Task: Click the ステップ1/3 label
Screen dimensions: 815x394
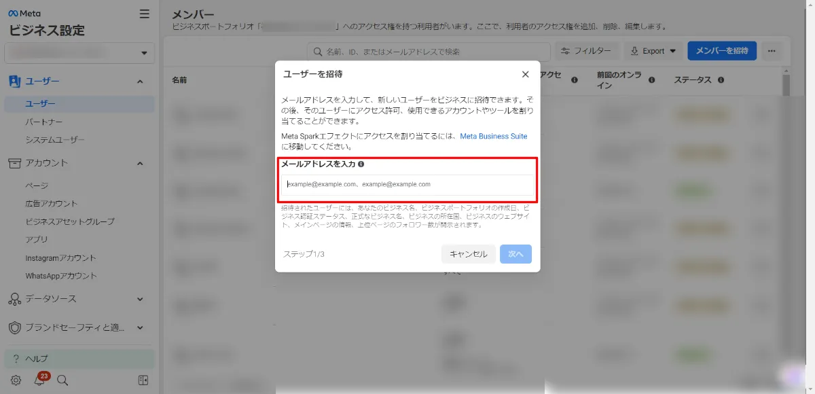Action: coord(304,254)
